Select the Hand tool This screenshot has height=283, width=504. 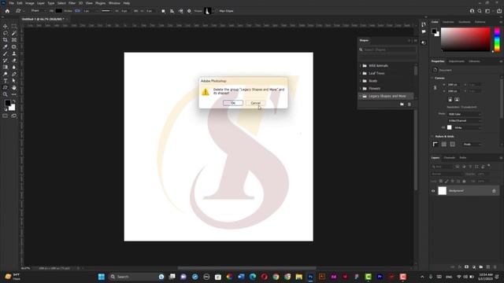pos(14,87)
